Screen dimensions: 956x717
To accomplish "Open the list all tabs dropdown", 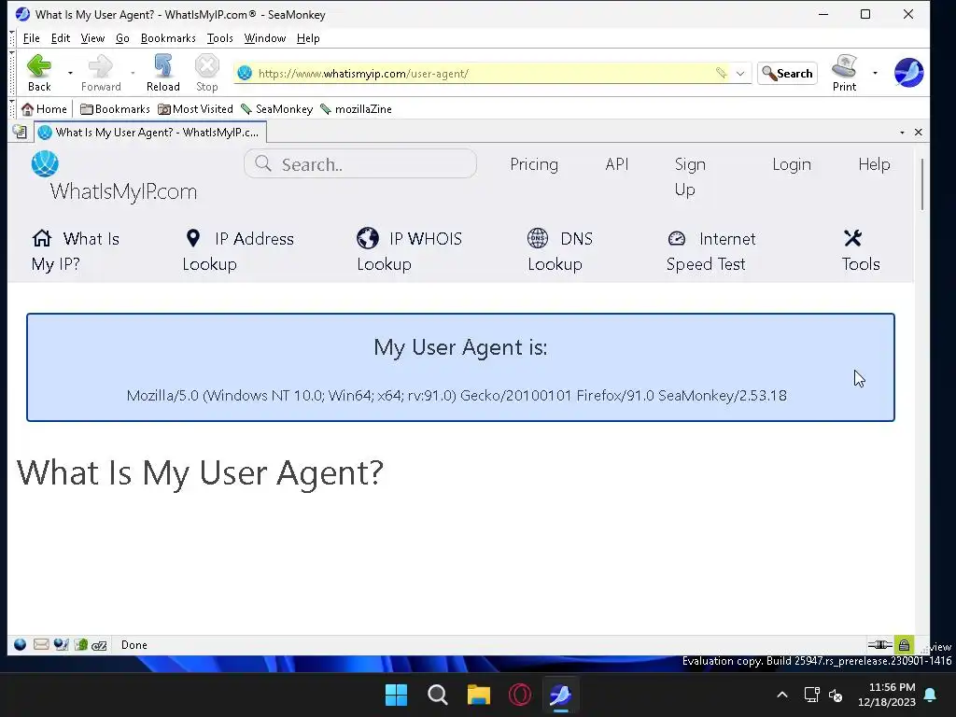I will (x=903, y=133).
